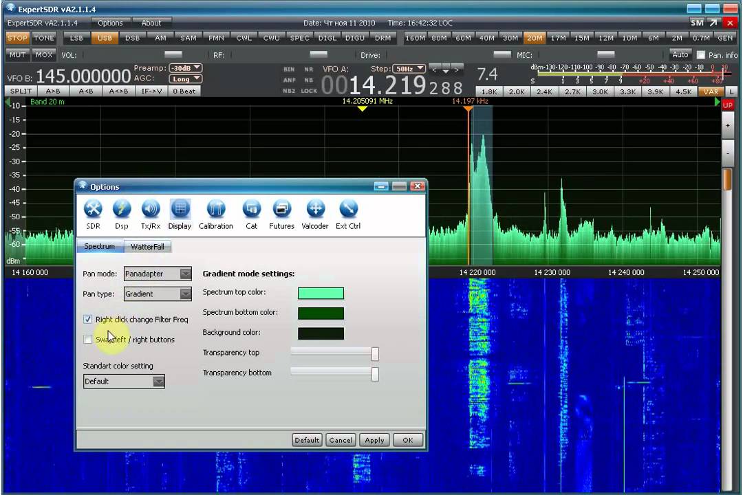Select the 40M band button
This screenshot has width=743, height=495.
click(486, 38)
